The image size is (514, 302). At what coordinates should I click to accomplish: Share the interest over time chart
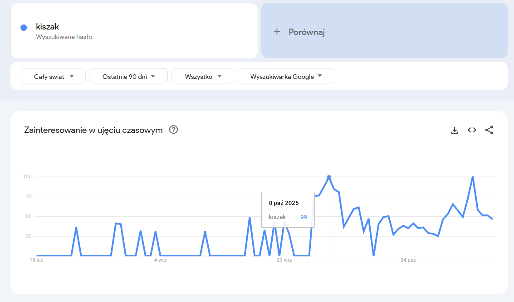point(489,130)
